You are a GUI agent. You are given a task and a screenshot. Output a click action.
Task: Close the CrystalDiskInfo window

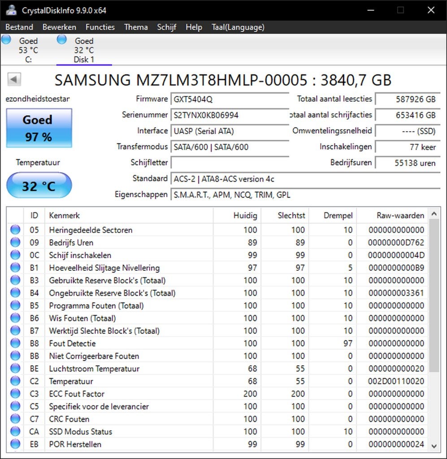tap(431, 10)
